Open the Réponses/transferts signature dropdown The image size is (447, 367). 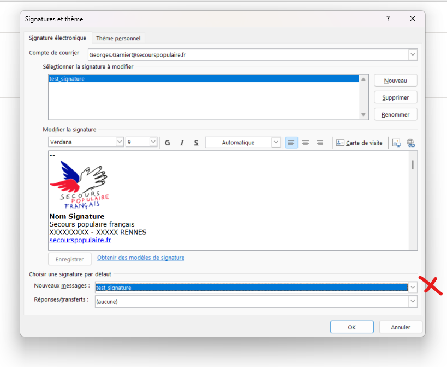click(413, 301)
